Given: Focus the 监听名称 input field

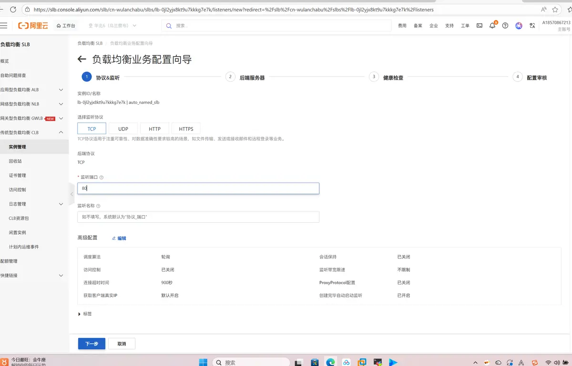Looking at the screenshot, I should 198,217.
